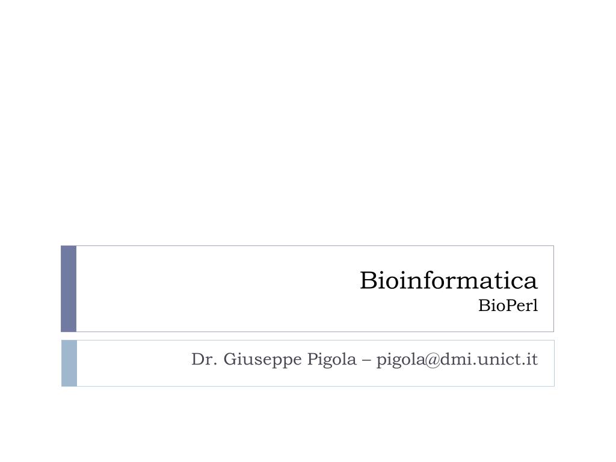Click the dark blue accent bar

click(69, 289)
